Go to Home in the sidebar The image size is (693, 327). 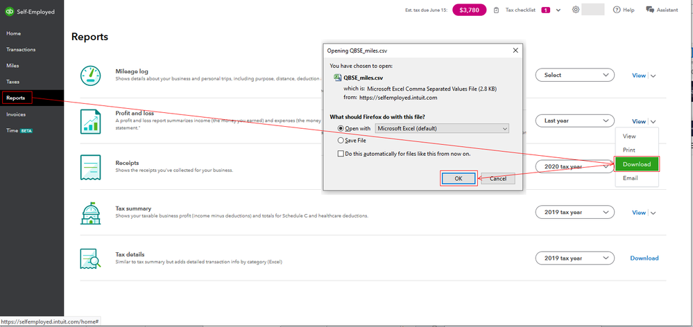(x=13, y=33)
